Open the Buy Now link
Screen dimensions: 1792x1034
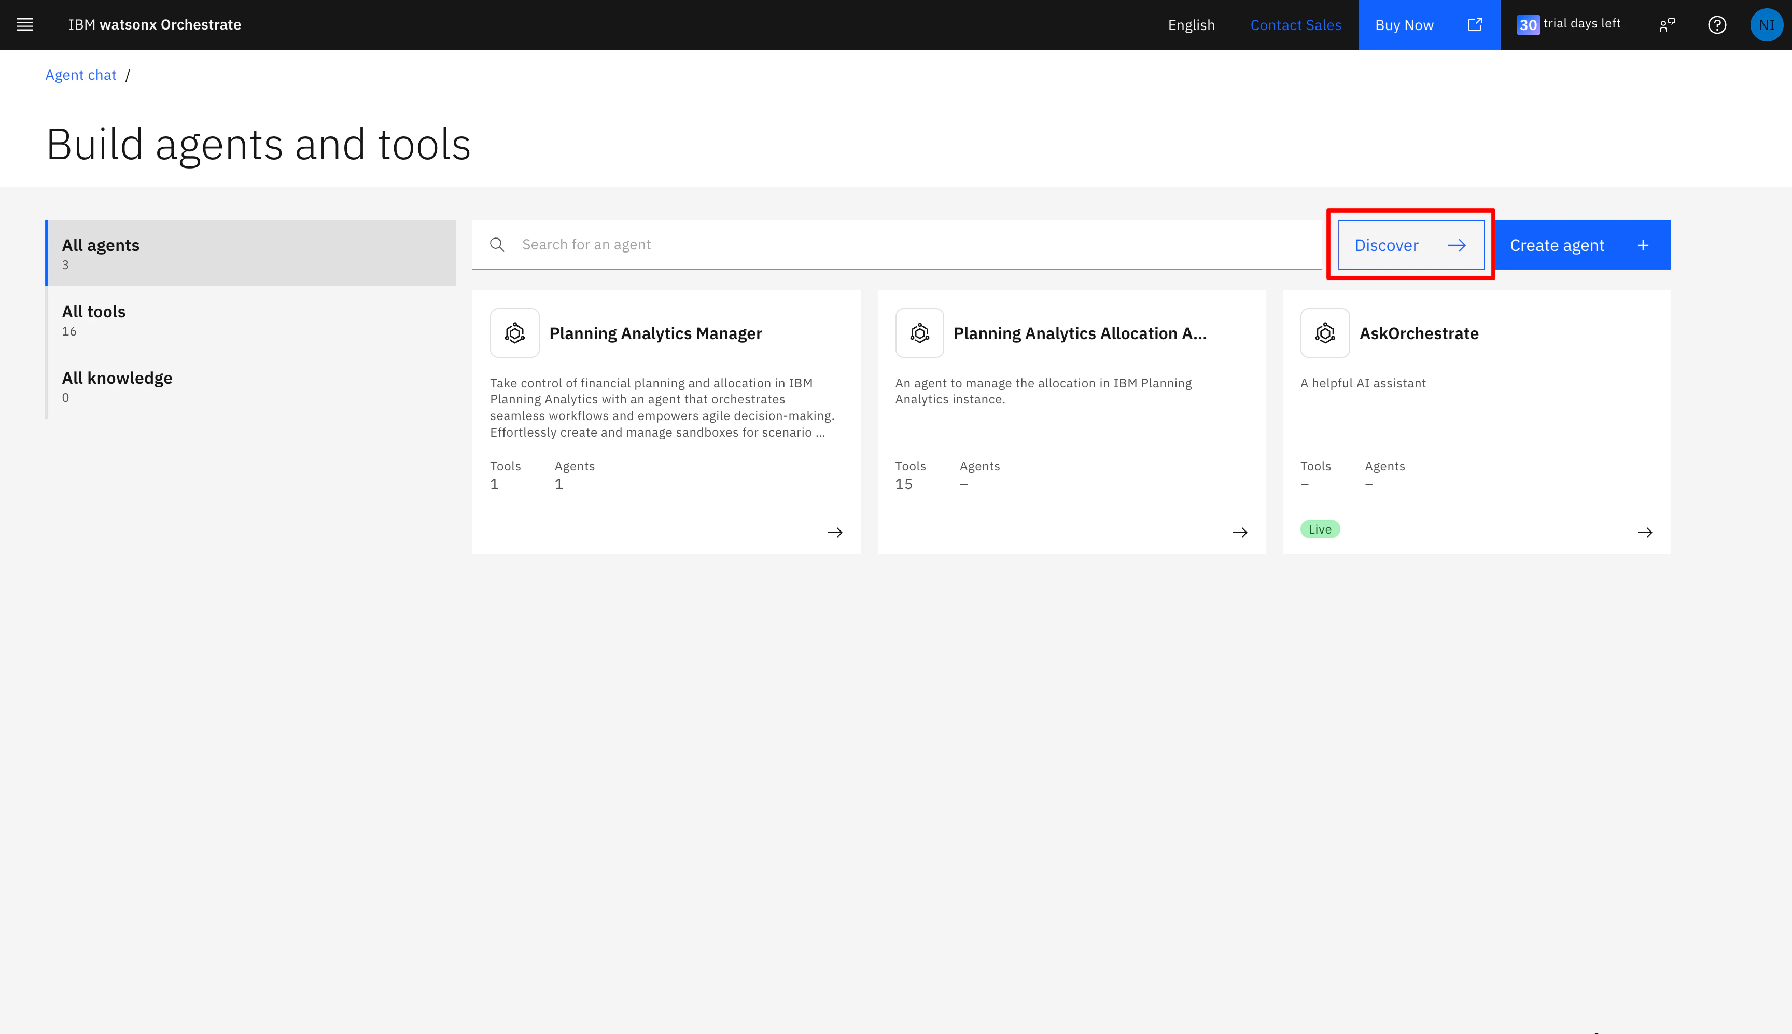[x=1428, y=25]
